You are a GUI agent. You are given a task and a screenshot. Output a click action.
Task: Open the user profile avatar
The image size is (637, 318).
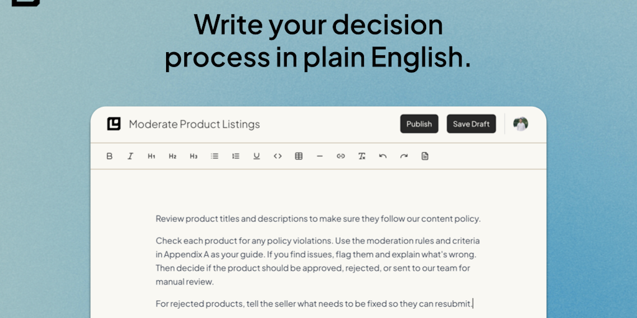(521, 124)
